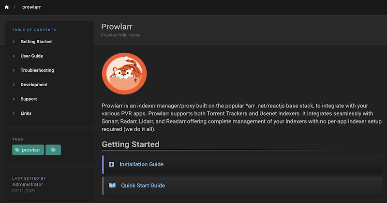Expand the Development chevron
The image size is (387, 203).
pos(14,85)
